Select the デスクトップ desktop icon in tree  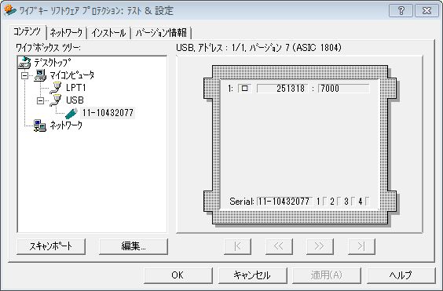click(24, 63)
